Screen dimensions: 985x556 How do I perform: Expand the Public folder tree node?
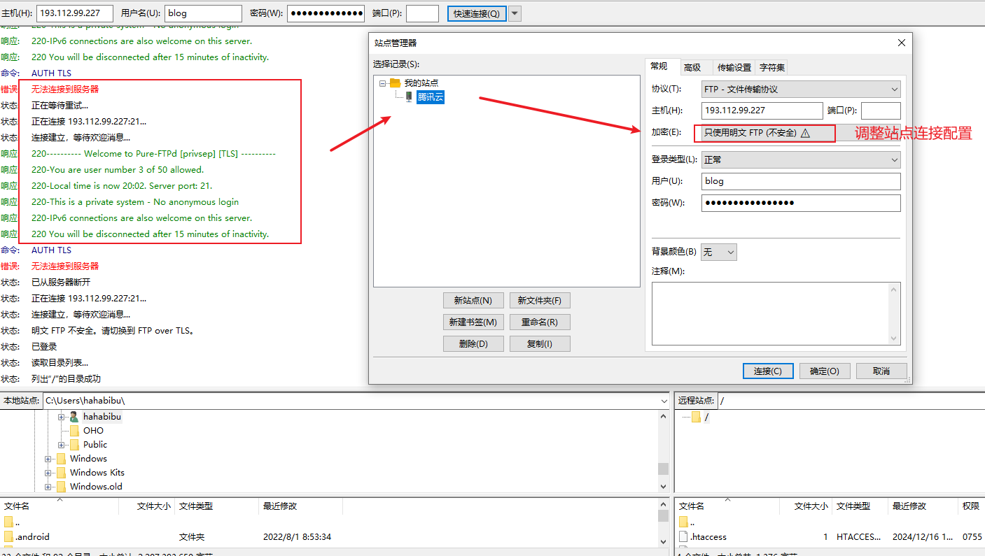[62, 445]
